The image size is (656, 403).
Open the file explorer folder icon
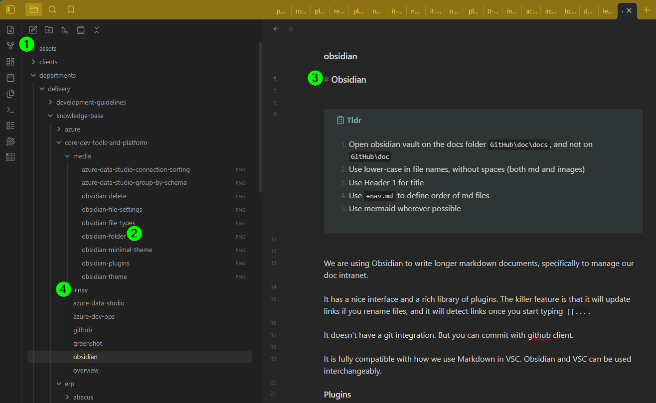[34, 9]
